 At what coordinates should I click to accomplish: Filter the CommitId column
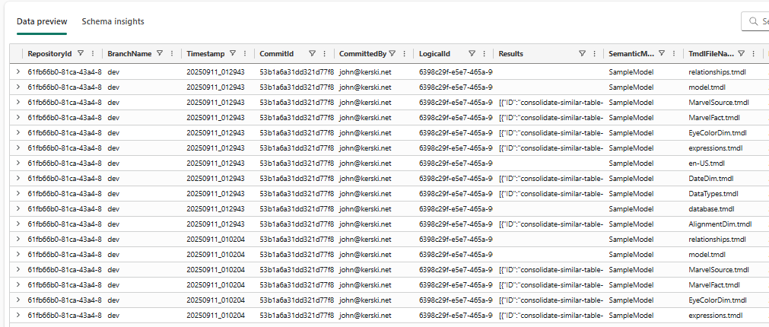(x=312, y=54)
